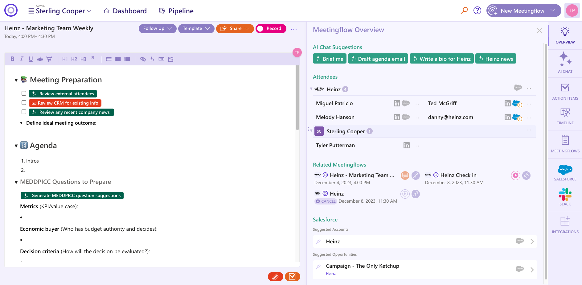This screenshot has height=285, width=582.
Task: Open the Integrations sidebar tab
Action: pos(565,225)
